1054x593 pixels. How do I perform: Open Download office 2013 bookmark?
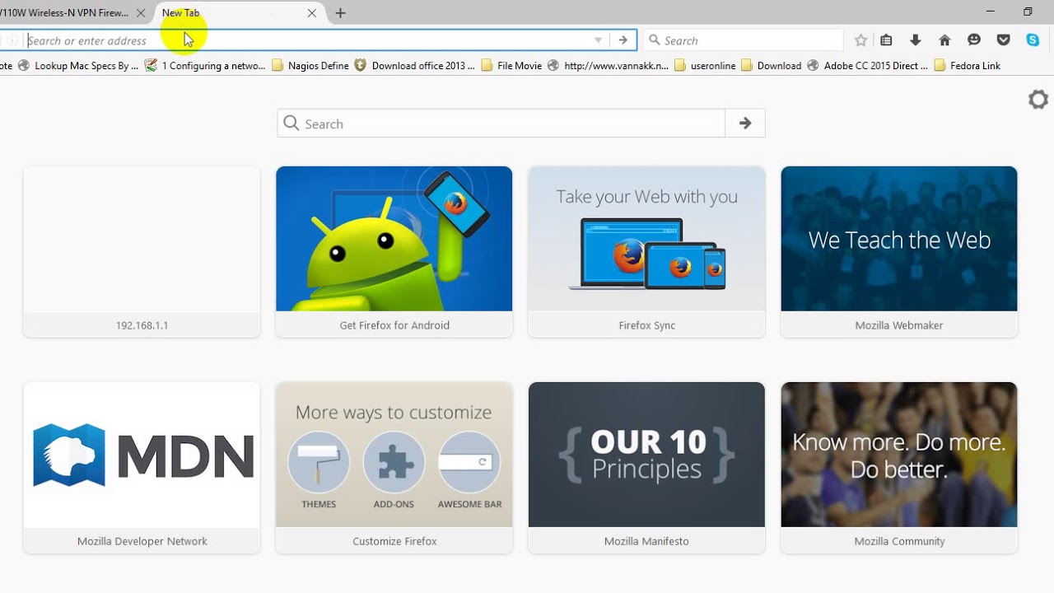pyautogui.click(x=415, y=66)
